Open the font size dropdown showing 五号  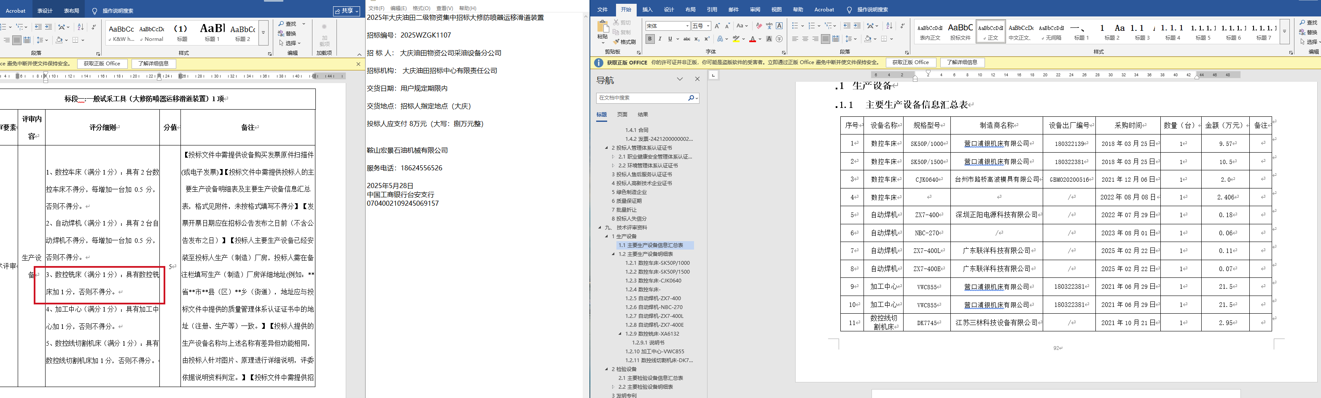coord(708,26)
